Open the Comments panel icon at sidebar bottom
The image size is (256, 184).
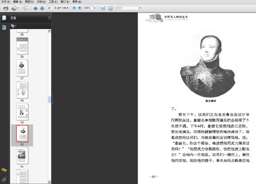[4, 170]
